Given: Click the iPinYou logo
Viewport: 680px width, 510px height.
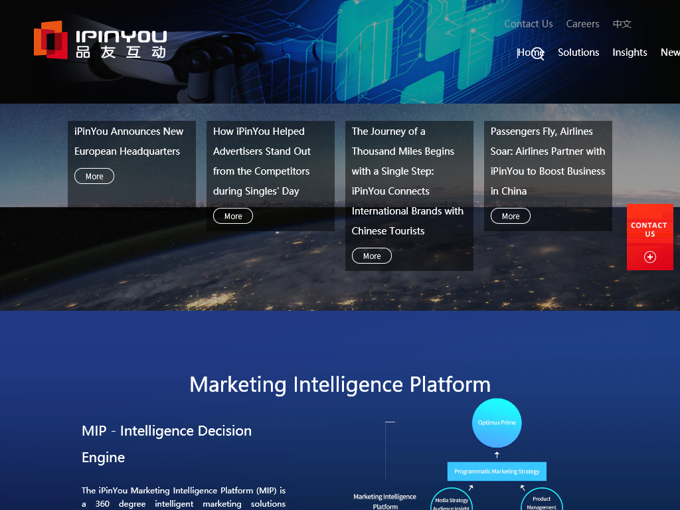Looking at the screenshot, I should (x=100, y=40).
